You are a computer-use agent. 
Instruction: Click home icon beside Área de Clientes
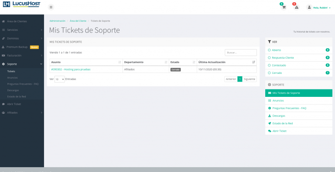coord(3,21)
